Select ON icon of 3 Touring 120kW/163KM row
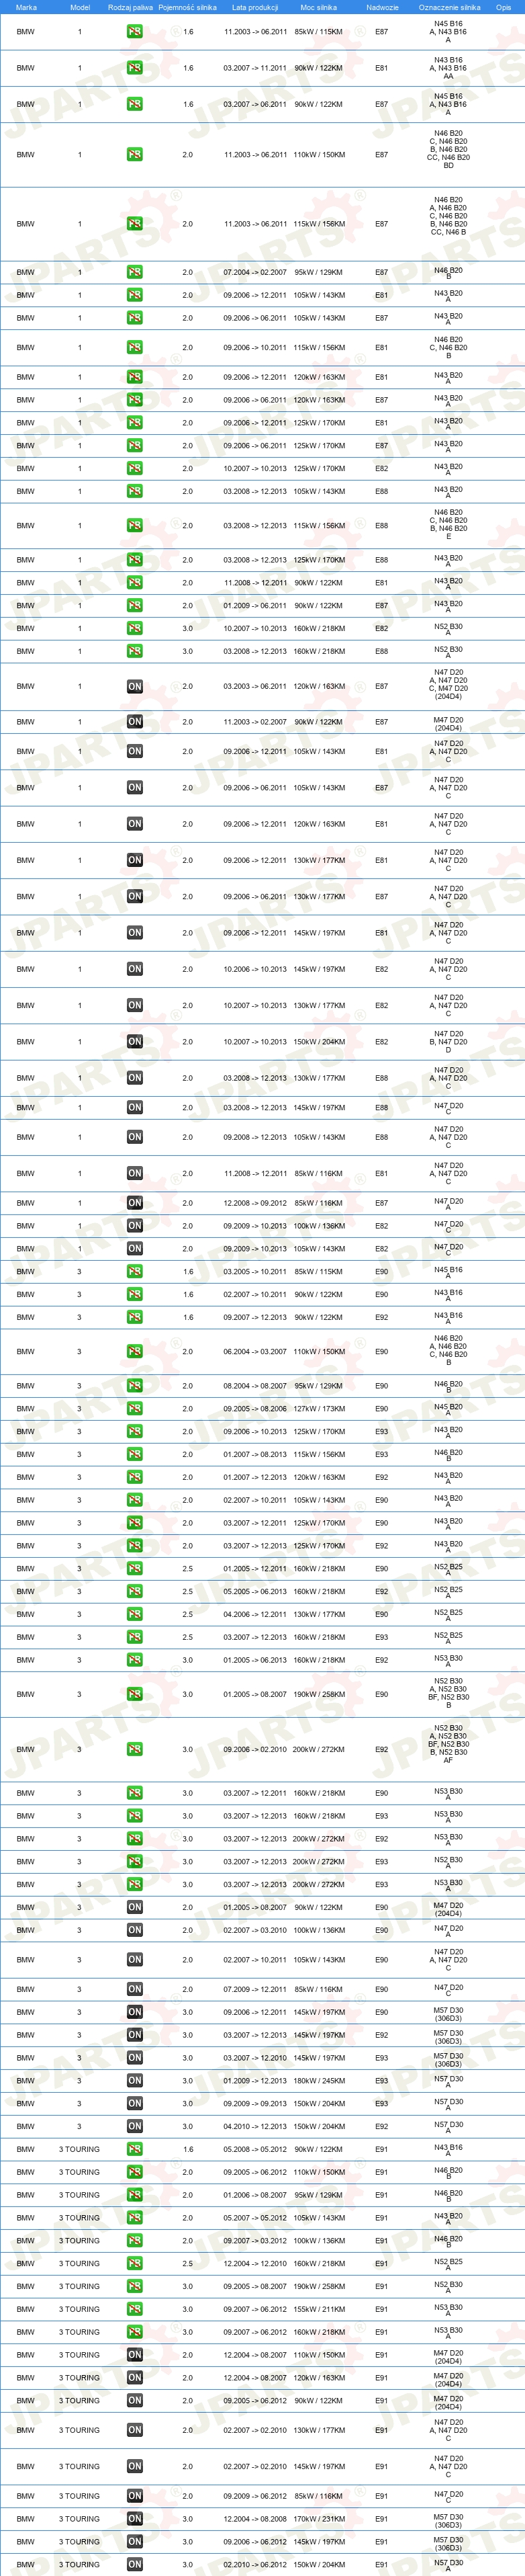The width and height of the screenshot is (525, 2576). click(135, 2377)
